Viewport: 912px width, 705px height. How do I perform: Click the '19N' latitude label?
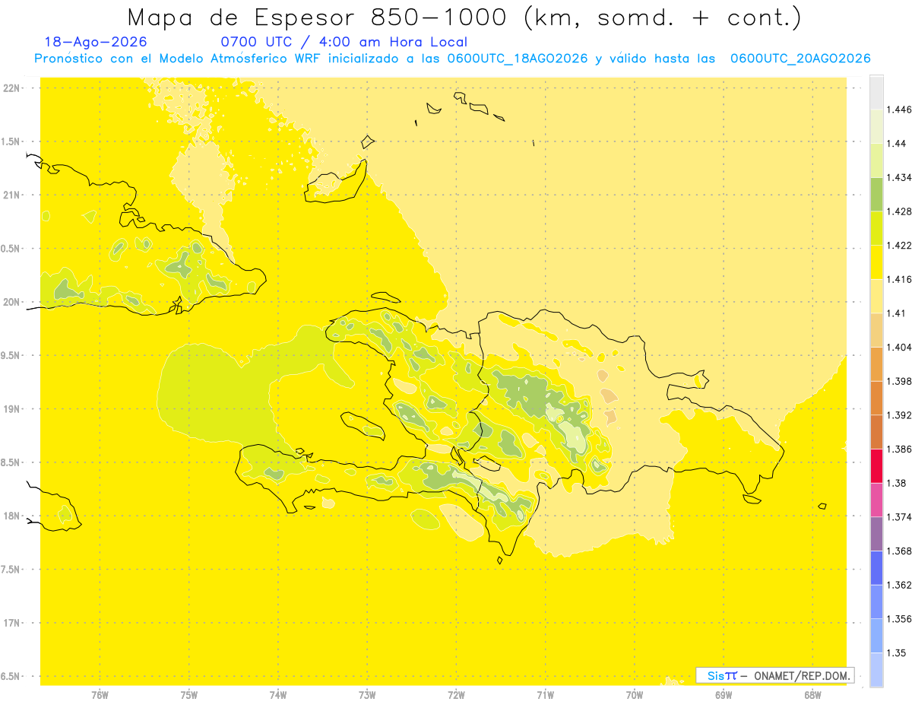coord(12,409)
